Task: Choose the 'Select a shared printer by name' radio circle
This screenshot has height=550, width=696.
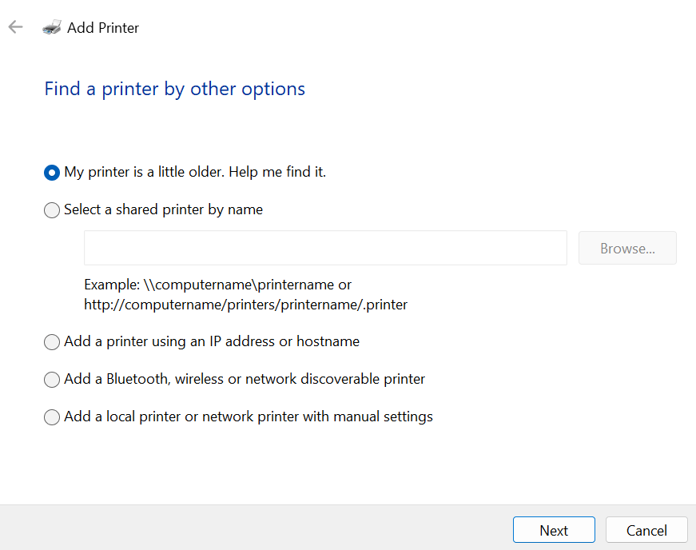Action: click(52, 210)
